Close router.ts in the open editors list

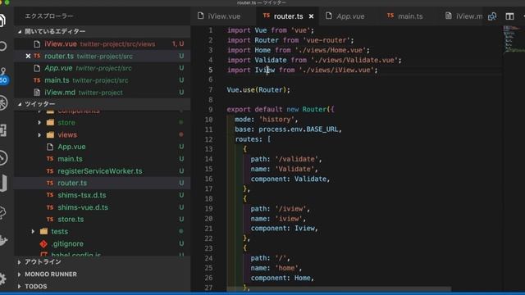click(x=28, y=56)
